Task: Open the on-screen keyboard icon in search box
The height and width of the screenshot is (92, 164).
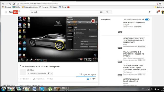Action: coord(101,12)
